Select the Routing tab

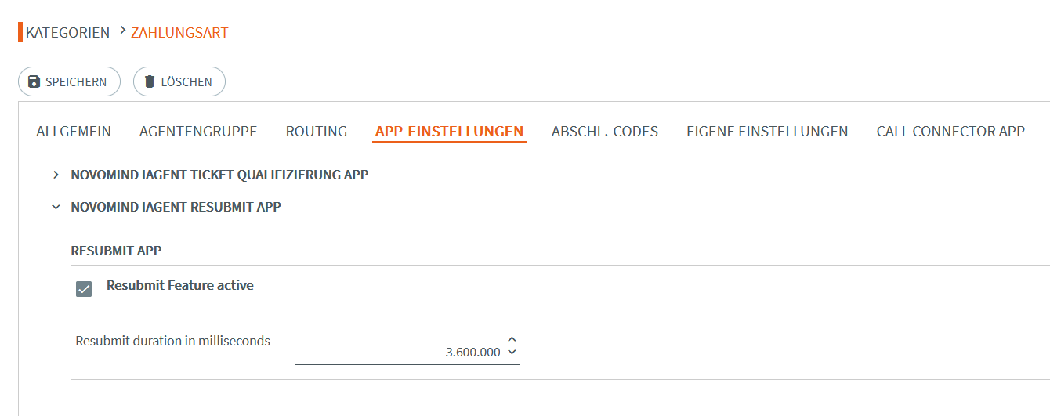[317, 132]
